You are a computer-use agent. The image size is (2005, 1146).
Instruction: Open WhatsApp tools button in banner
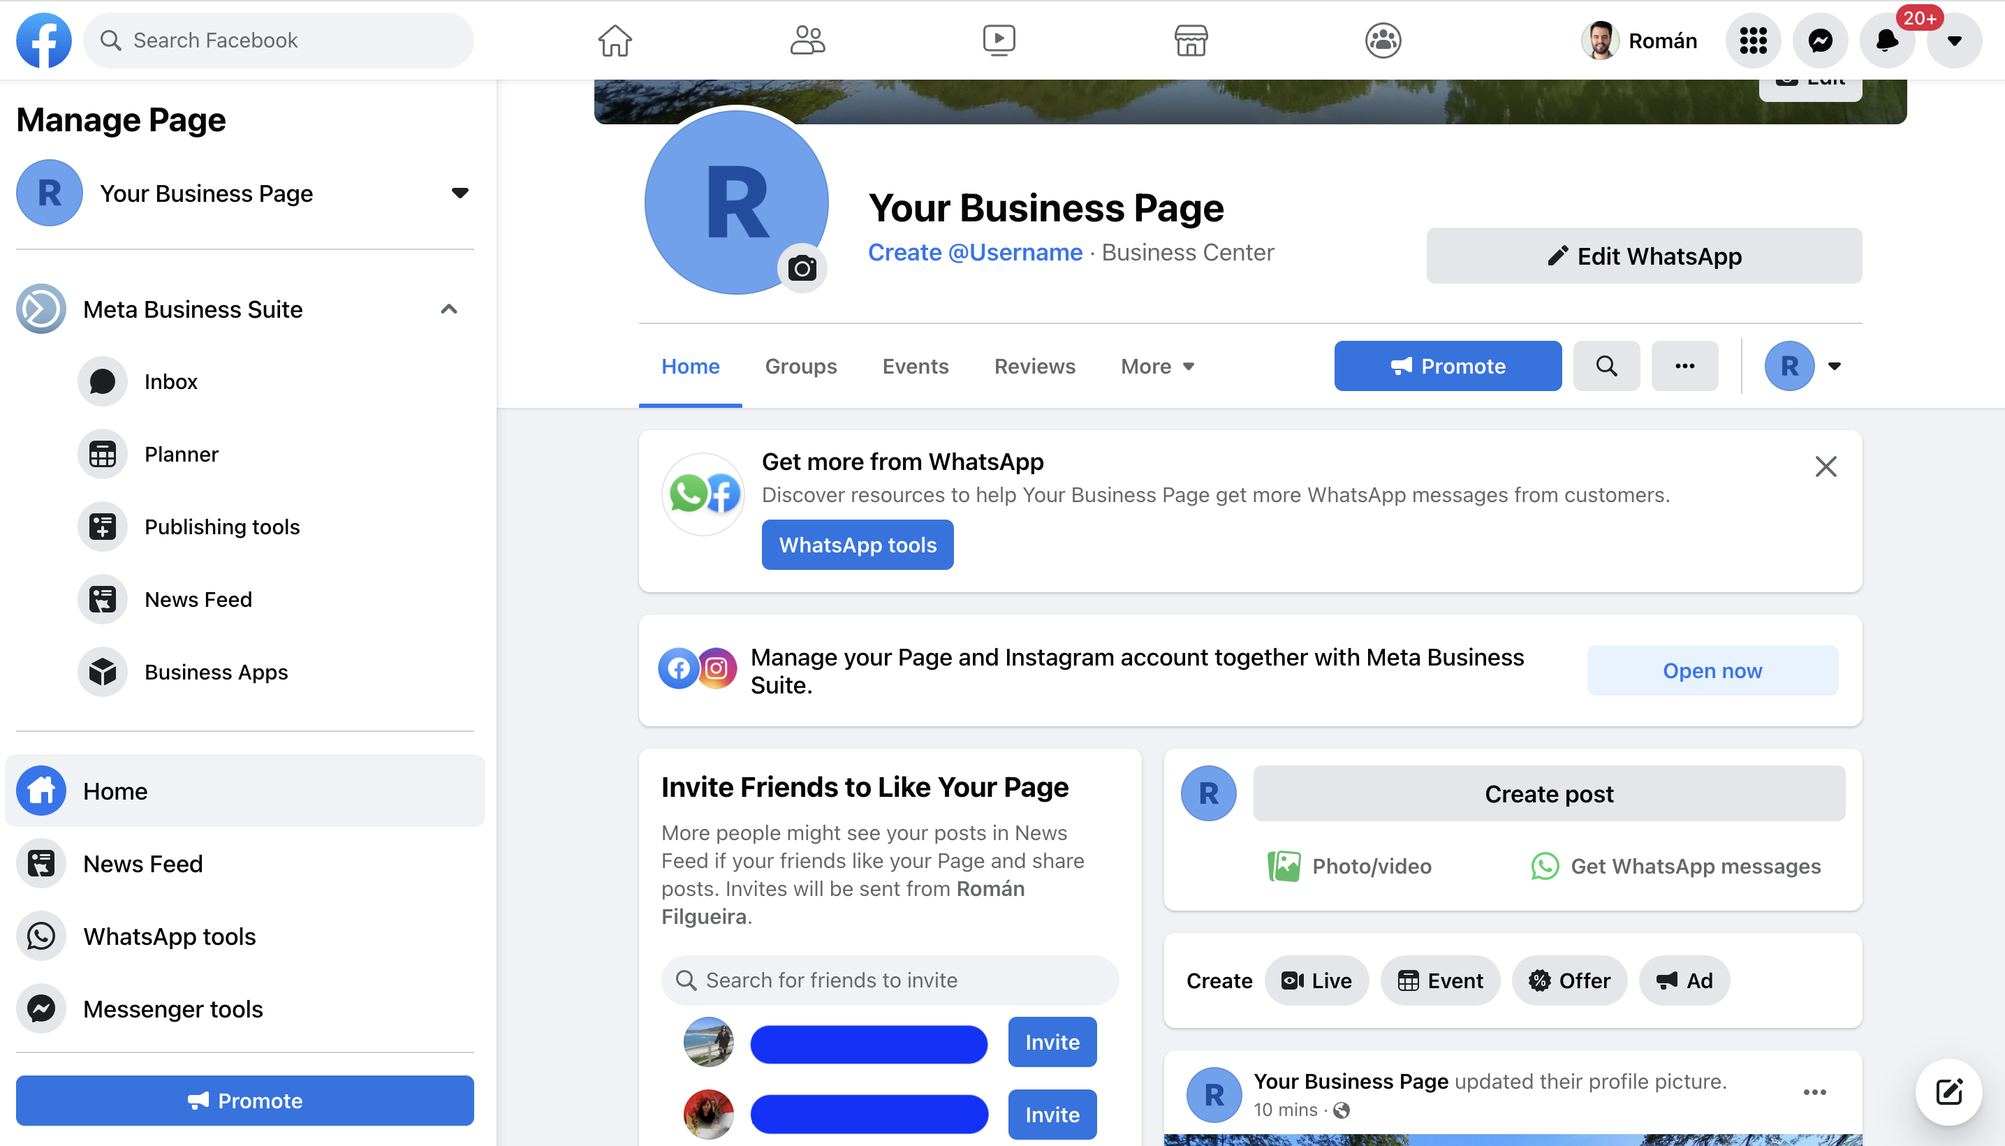858,544
